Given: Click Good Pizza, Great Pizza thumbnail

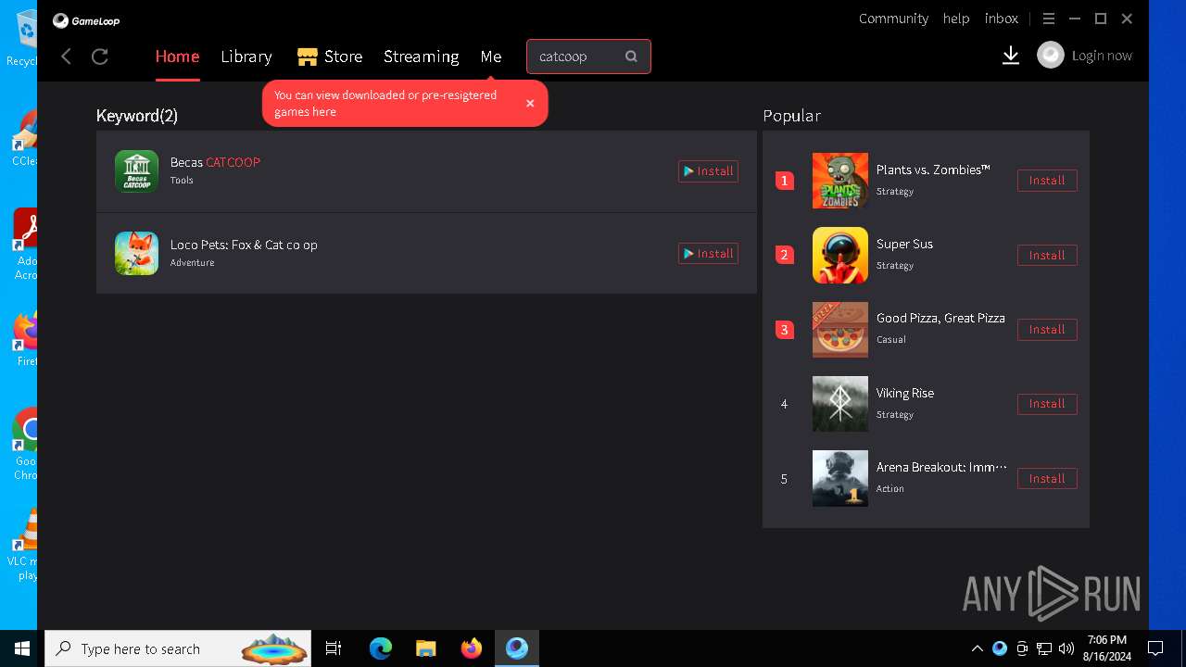Looking at the screenshot, I should coord(840,329).
